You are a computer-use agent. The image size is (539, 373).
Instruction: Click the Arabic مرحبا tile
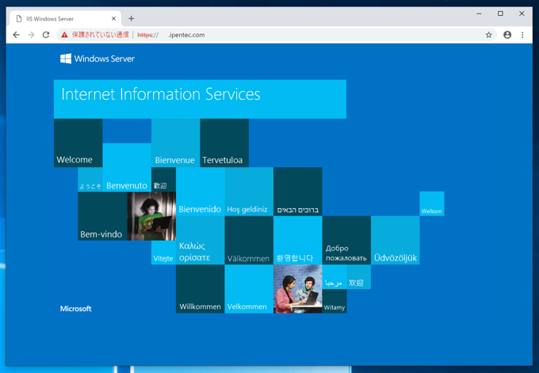coord(334,277)
